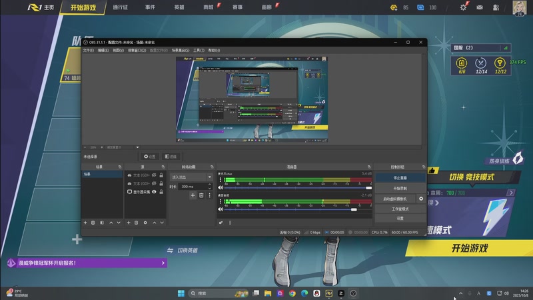Open the View menu in OBS
This screenshot has height=300, width=533.
[118, 51]
